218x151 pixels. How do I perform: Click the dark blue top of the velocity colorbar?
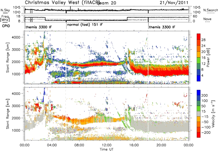pyautogui.click(x=199, y=93)
